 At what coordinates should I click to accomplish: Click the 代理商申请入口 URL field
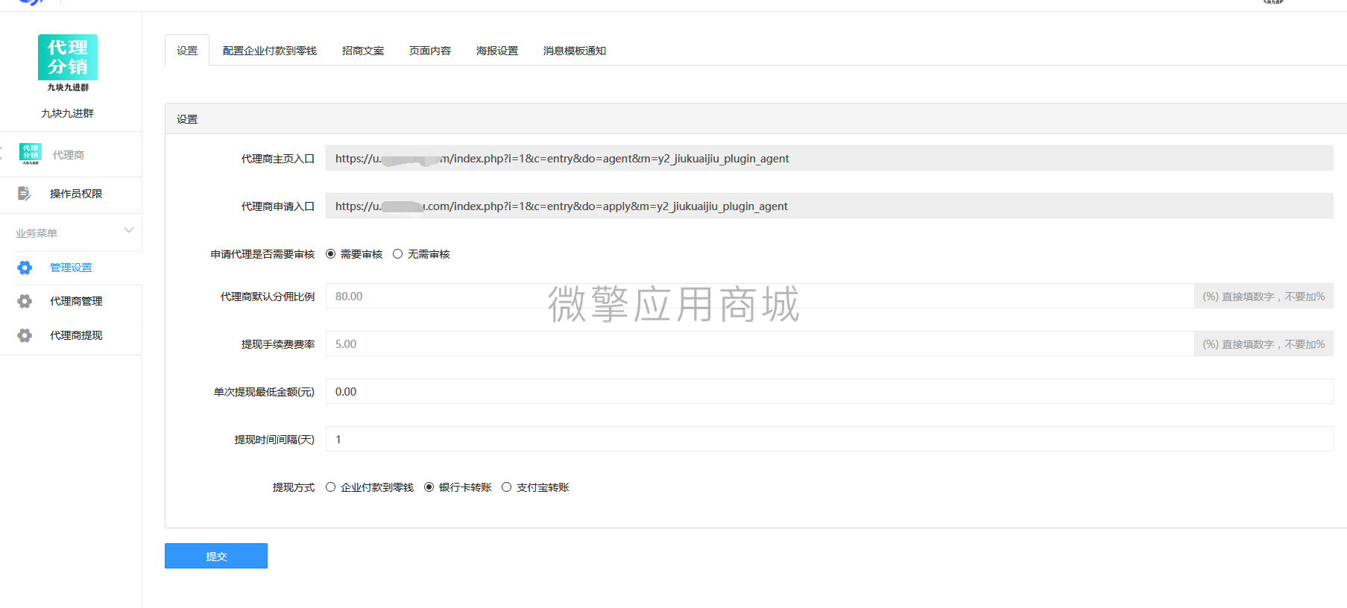pyautogui.click(x=829, y=206)
